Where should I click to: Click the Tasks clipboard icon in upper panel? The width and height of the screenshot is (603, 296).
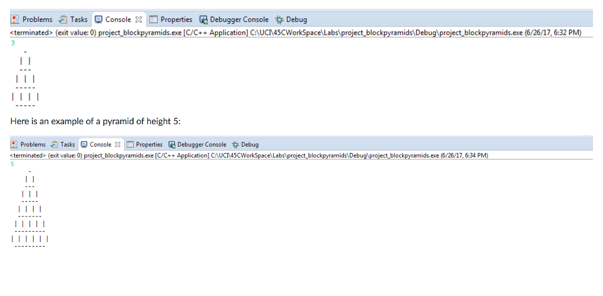coord(62,19)
